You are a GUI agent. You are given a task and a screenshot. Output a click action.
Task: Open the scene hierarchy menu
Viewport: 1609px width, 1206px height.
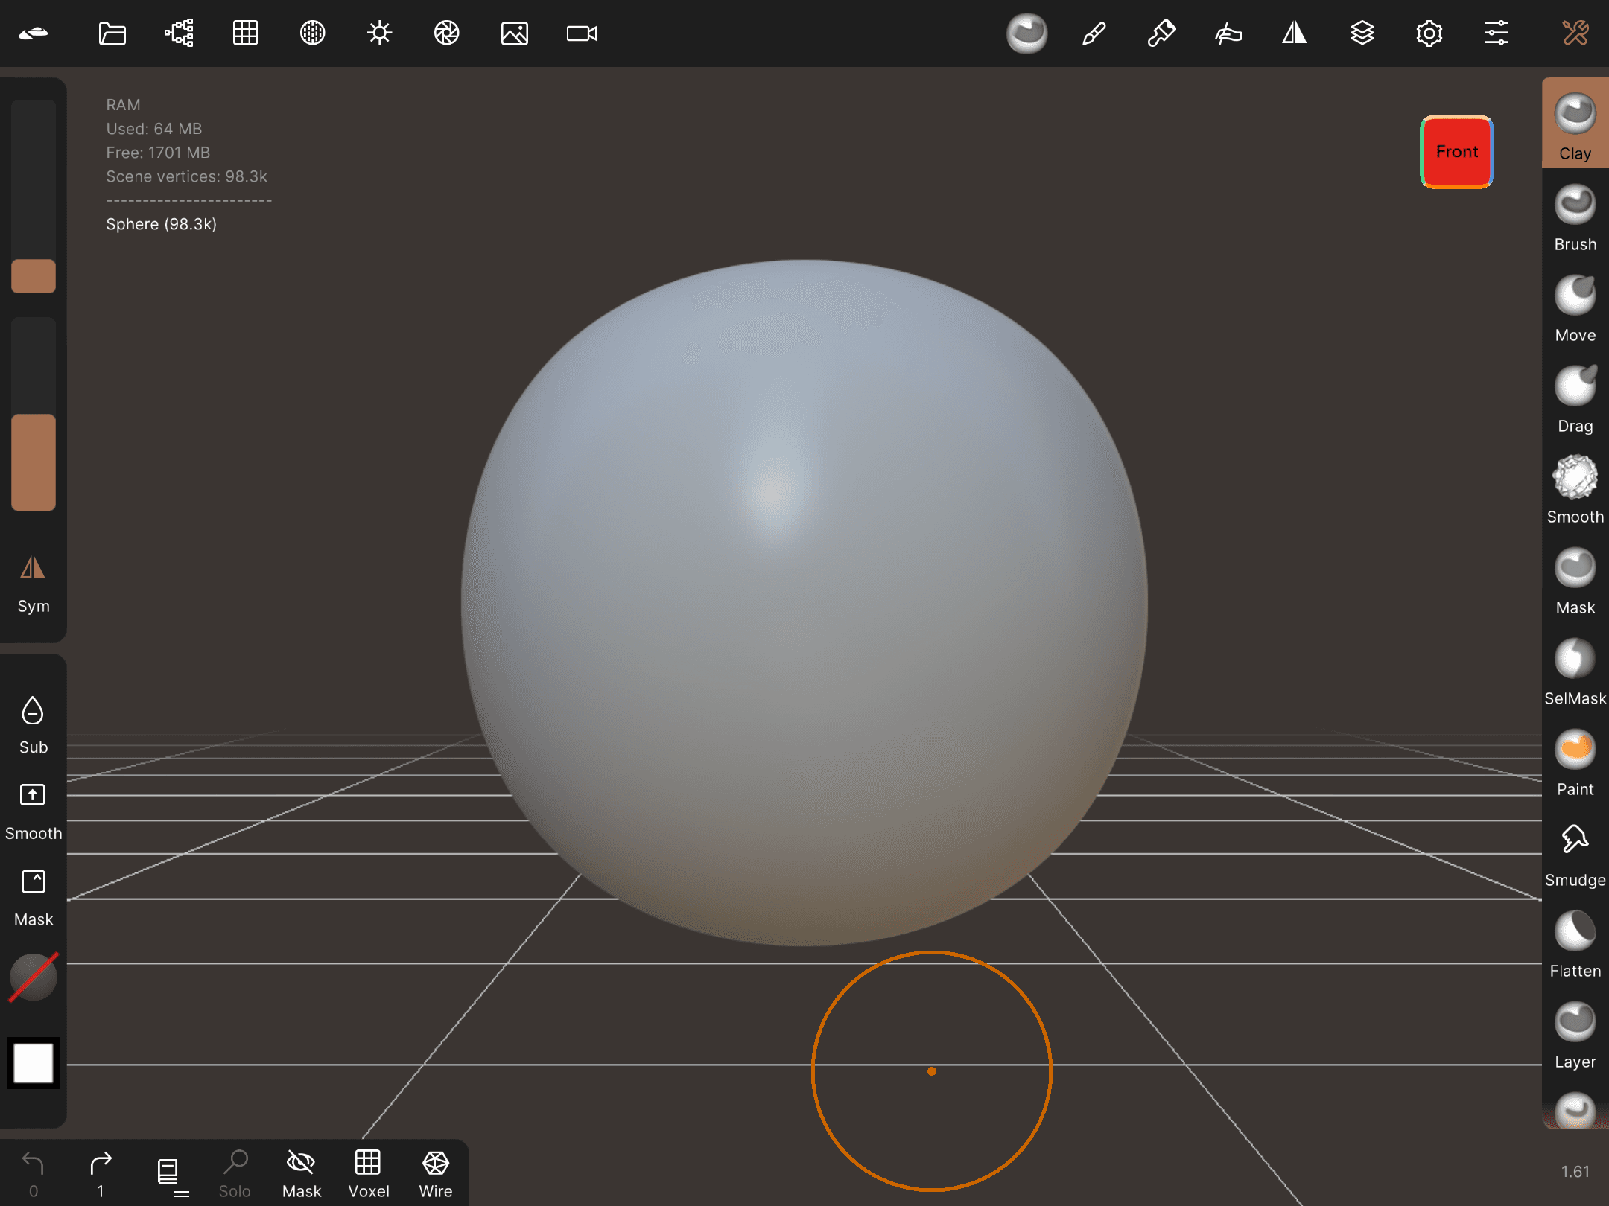click(x=179, y=33)
